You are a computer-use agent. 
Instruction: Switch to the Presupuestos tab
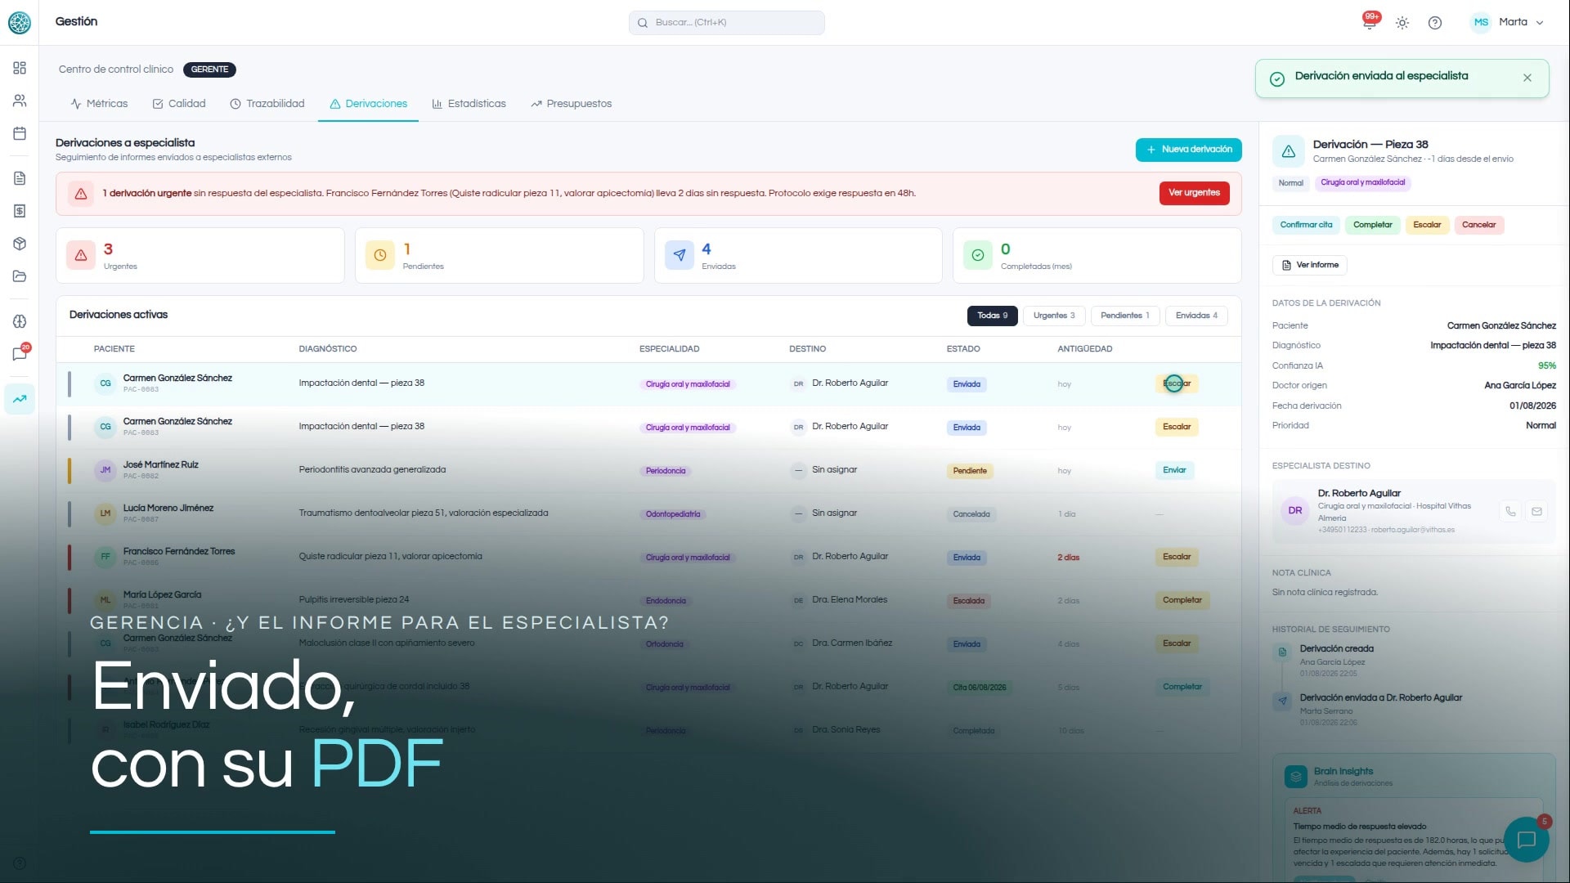click(x=572, y=104)
